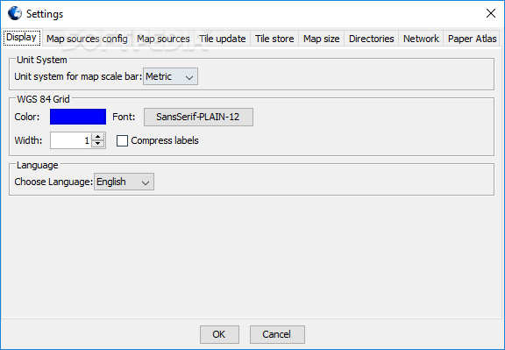Select the Map size tab
Screen dimensions: 505x350
[x=322, y=39]
